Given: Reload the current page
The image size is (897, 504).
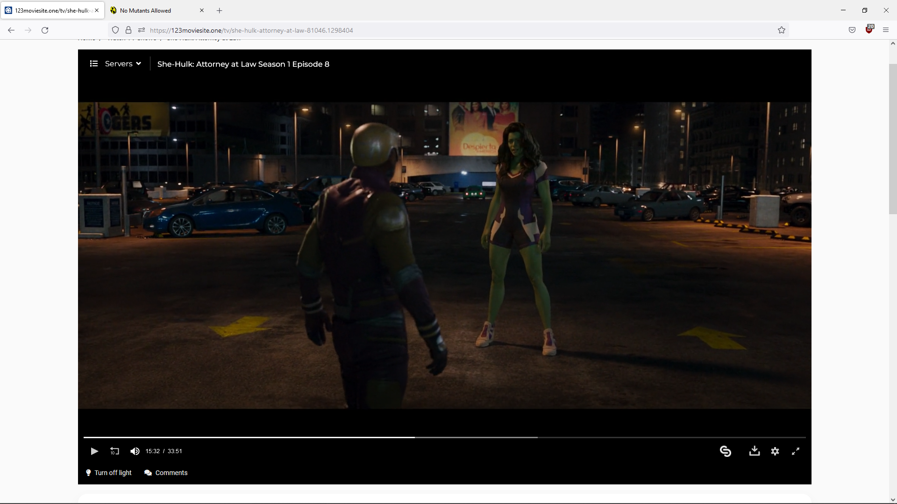Looking at the screenshot, I should [x=45, y=30].
